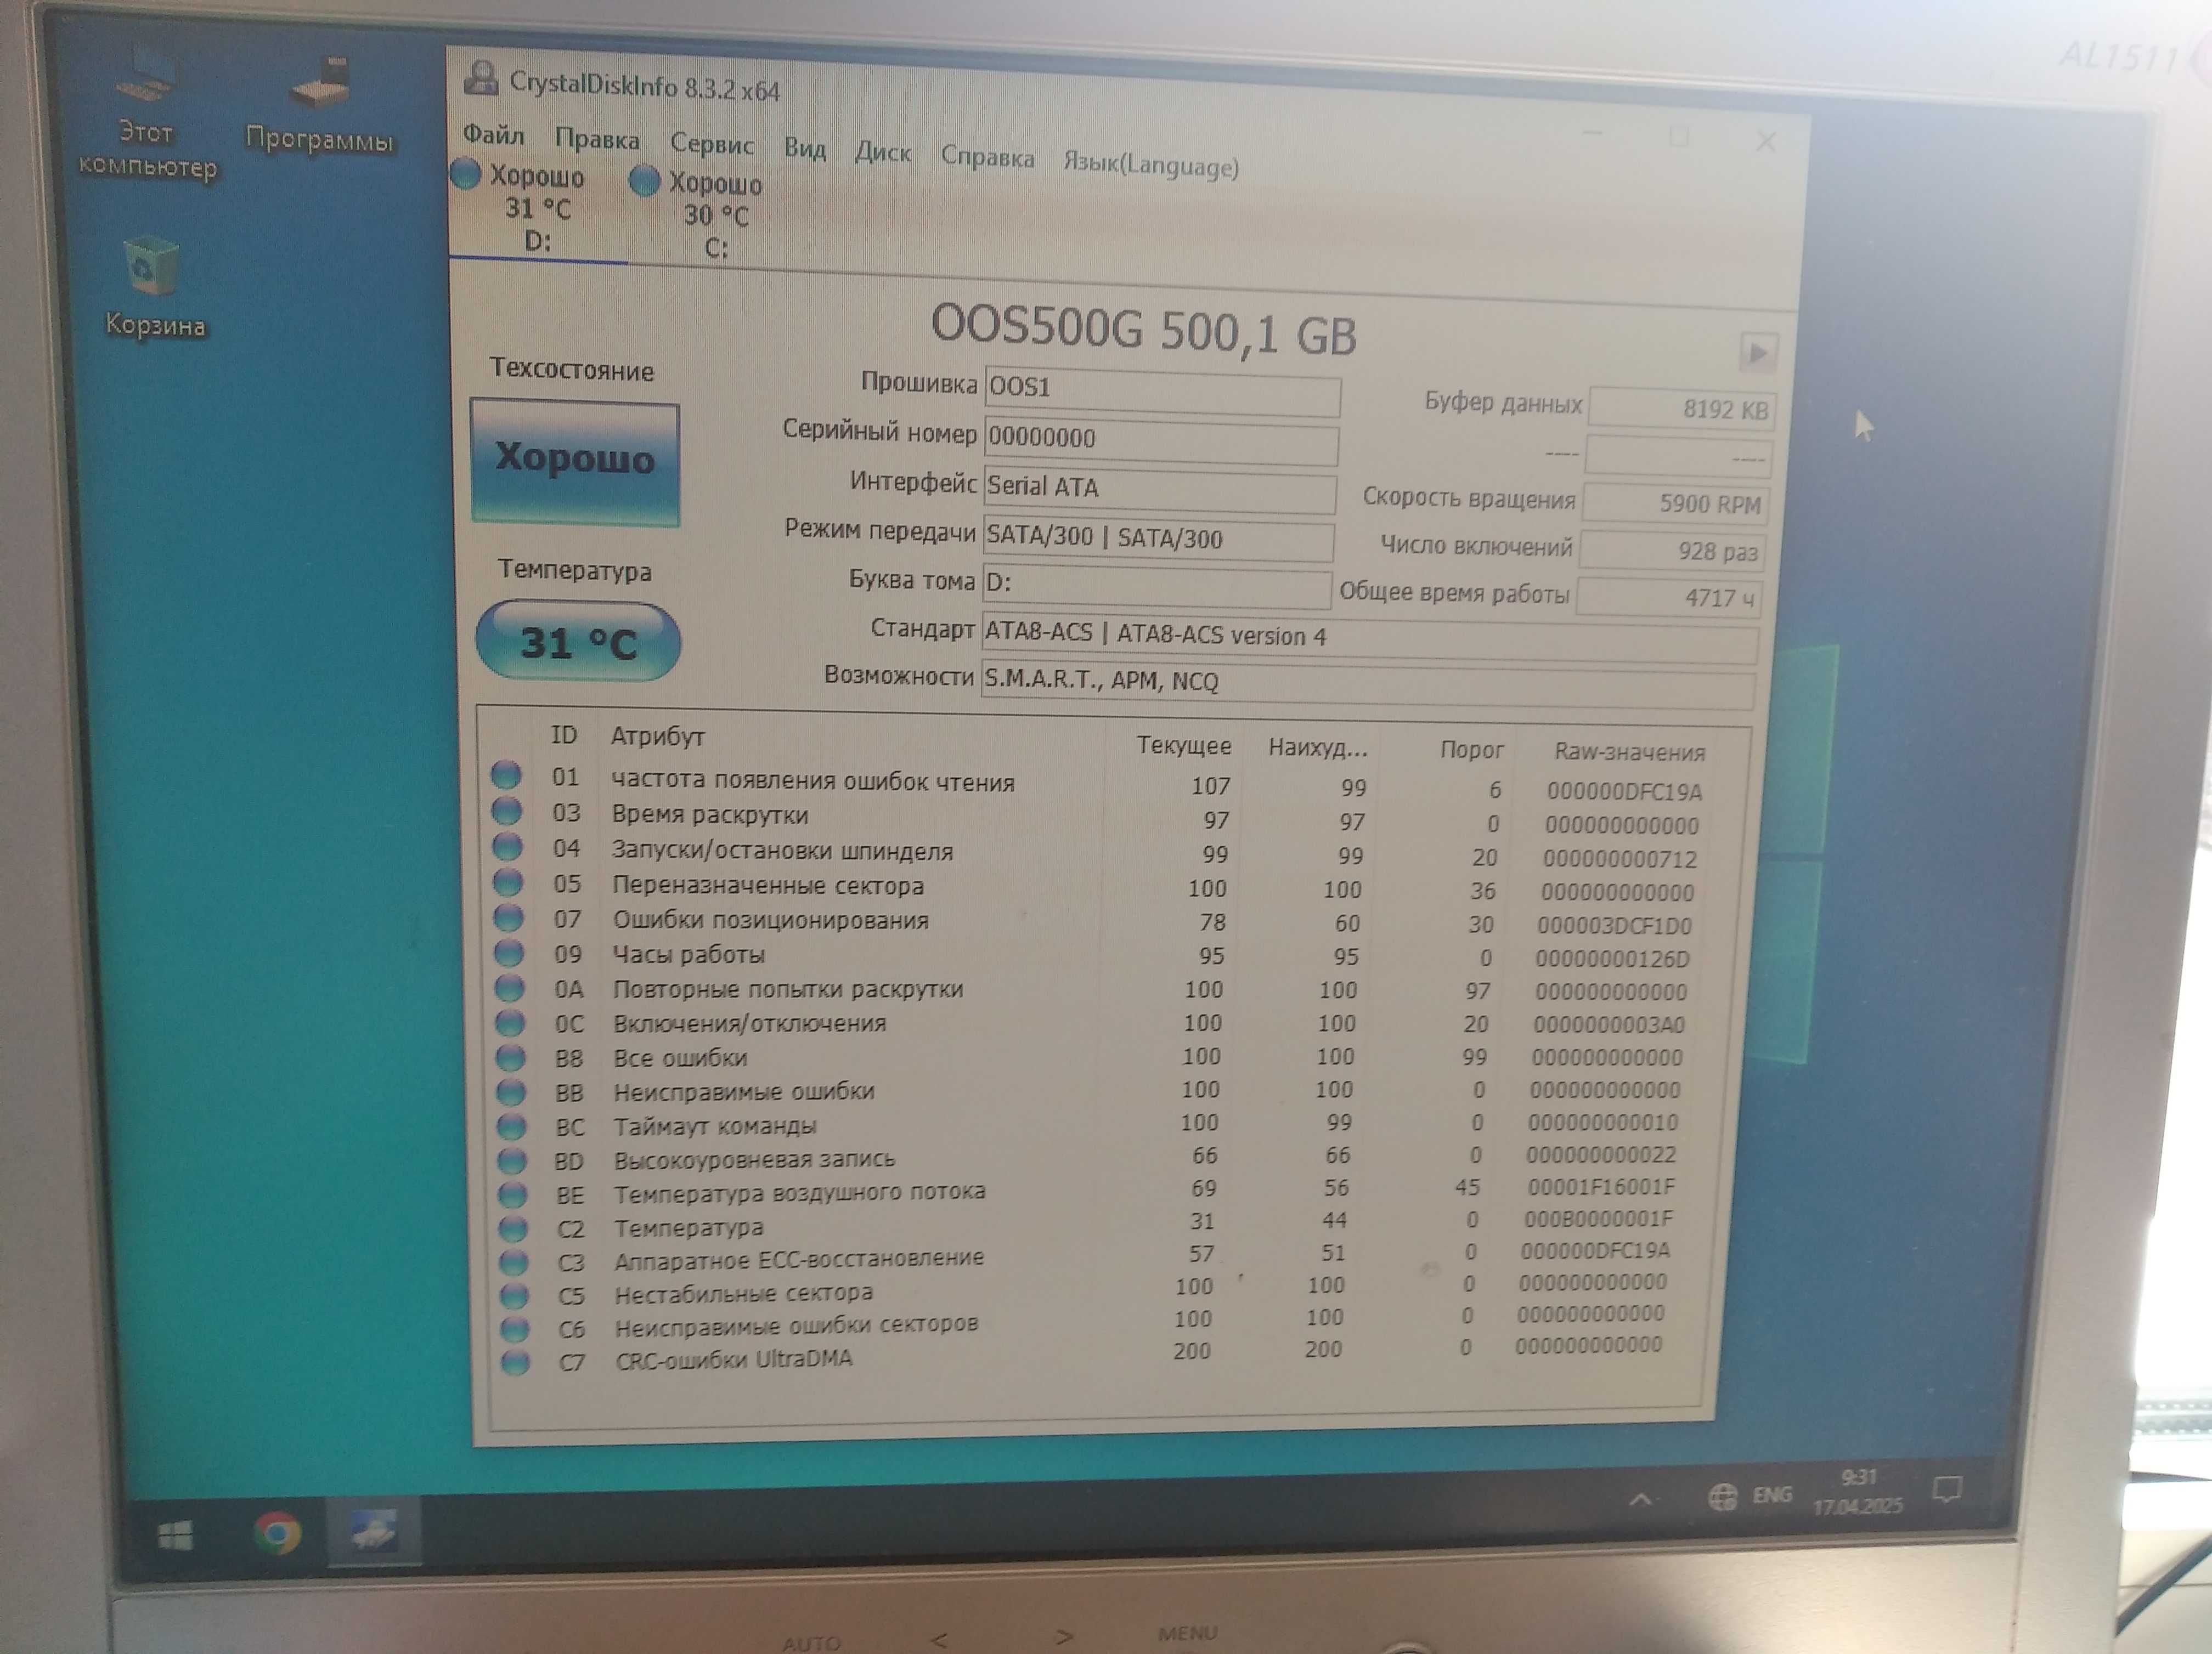Click the 31 °C temperature button
The image size is (2212, 1654).
click(578, 642)
